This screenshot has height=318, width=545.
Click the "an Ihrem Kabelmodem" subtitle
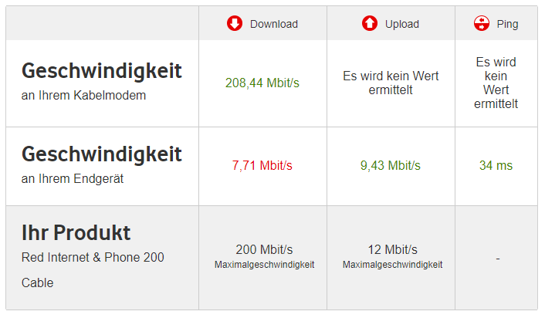pos(83,96)
